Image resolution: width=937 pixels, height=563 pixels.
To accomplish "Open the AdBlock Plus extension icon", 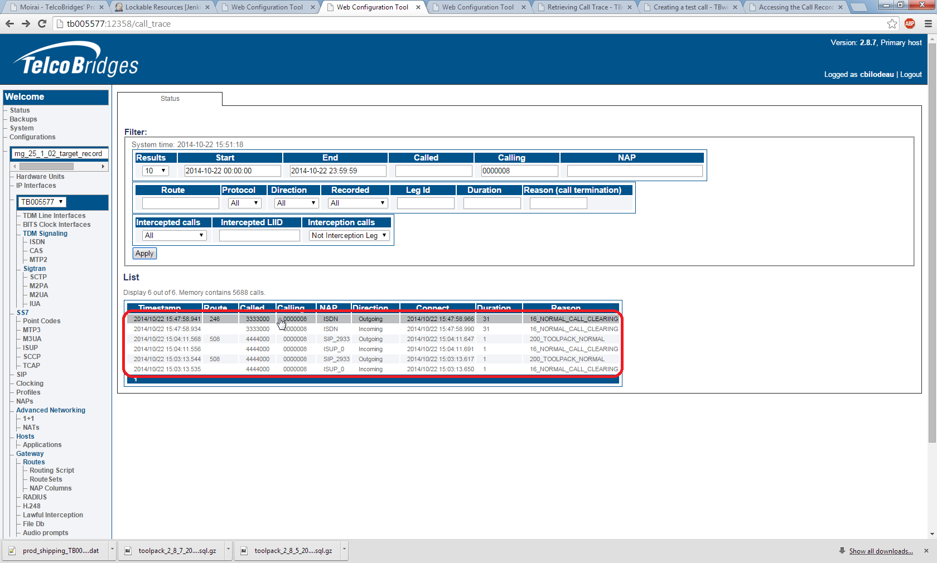I will 910,23.
